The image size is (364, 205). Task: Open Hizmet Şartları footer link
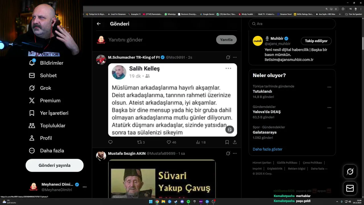262,163
